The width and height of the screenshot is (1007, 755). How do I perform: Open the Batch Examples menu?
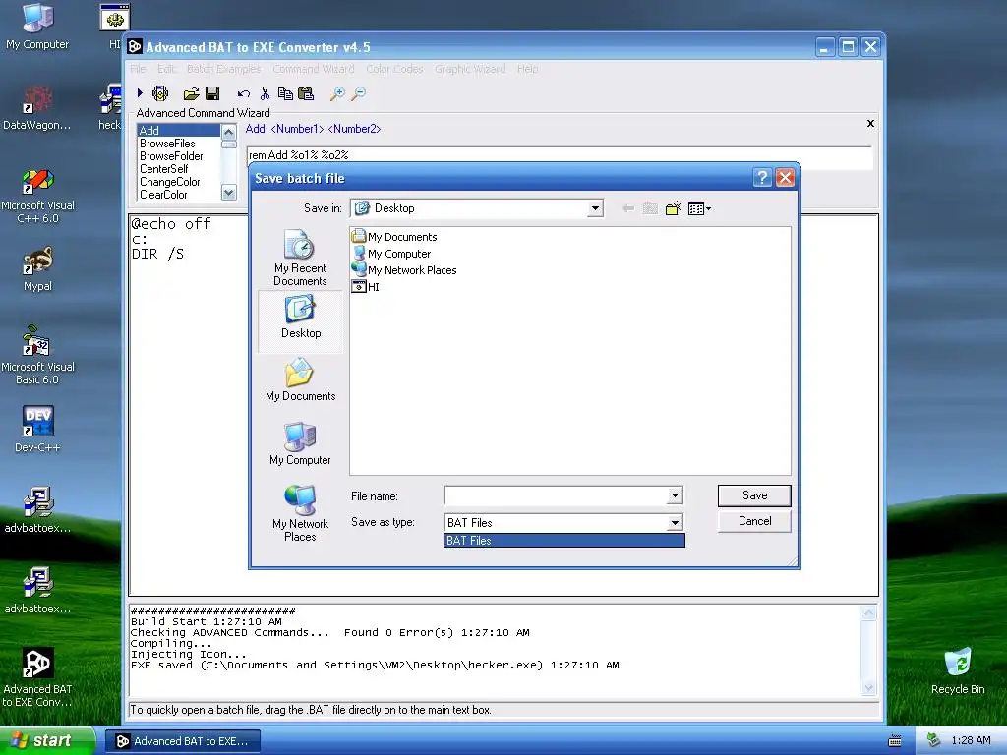[x=224, y=69]
